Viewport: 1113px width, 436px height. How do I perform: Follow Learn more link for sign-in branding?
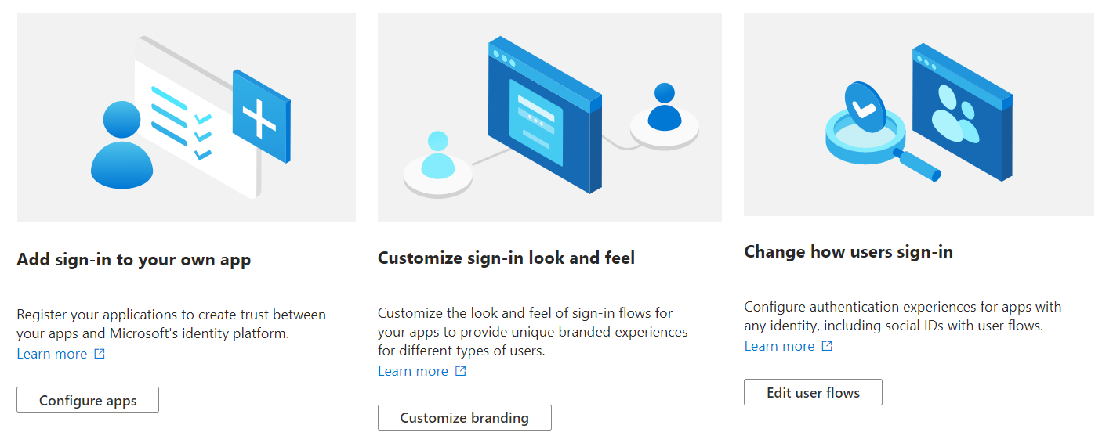413,371
